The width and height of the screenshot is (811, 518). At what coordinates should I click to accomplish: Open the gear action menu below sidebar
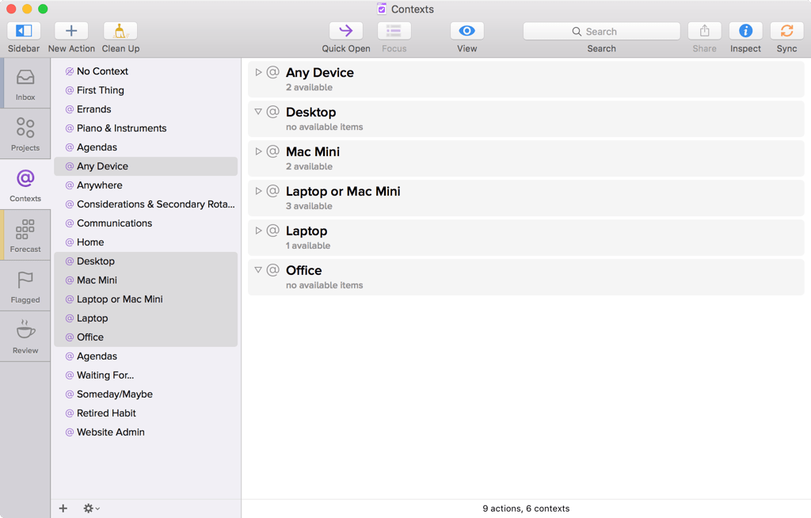point(91,508)
